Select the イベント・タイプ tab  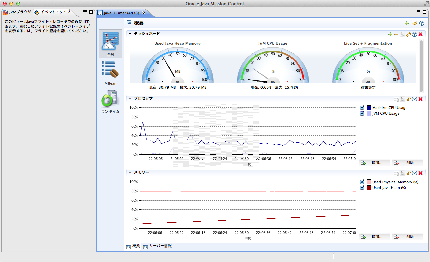pyautogui.click(x=53, y=12)
